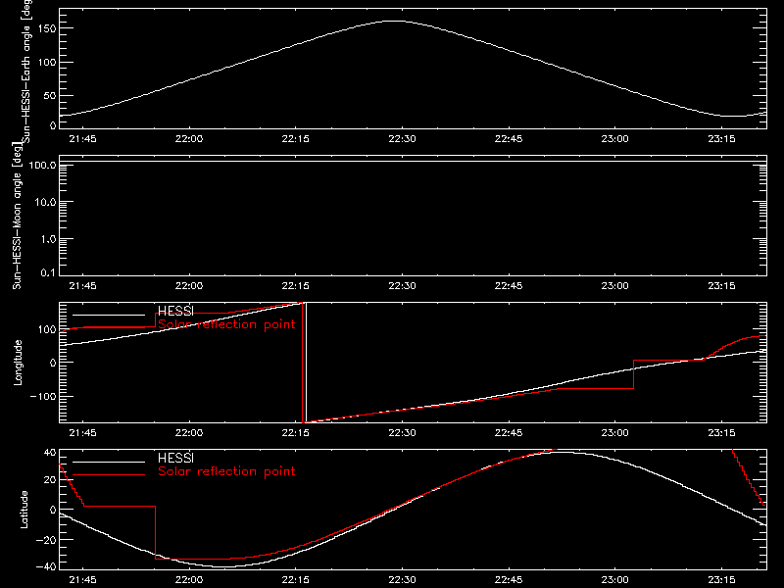Click the -40 tick label on Latitude plot
Image resolution: width=784 pixels, height=588 pixels.
point(46,567)
